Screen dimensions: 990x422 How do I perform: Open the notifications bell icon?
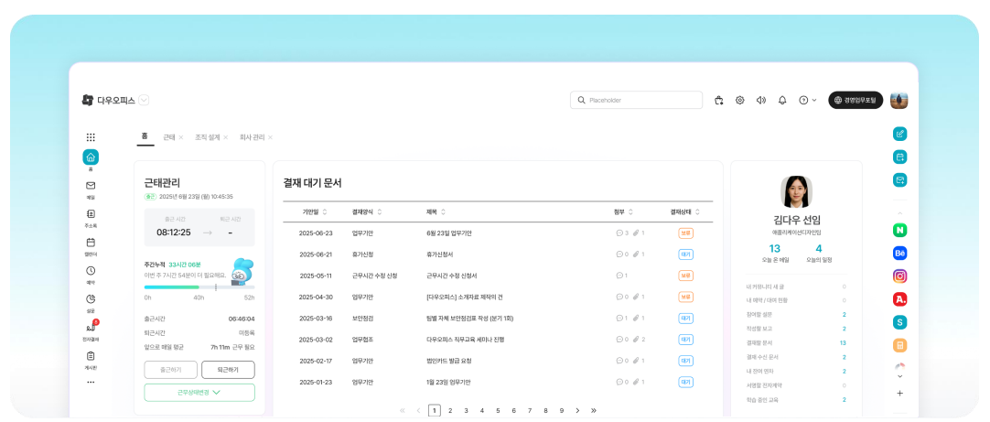click(x=782, y=100)
